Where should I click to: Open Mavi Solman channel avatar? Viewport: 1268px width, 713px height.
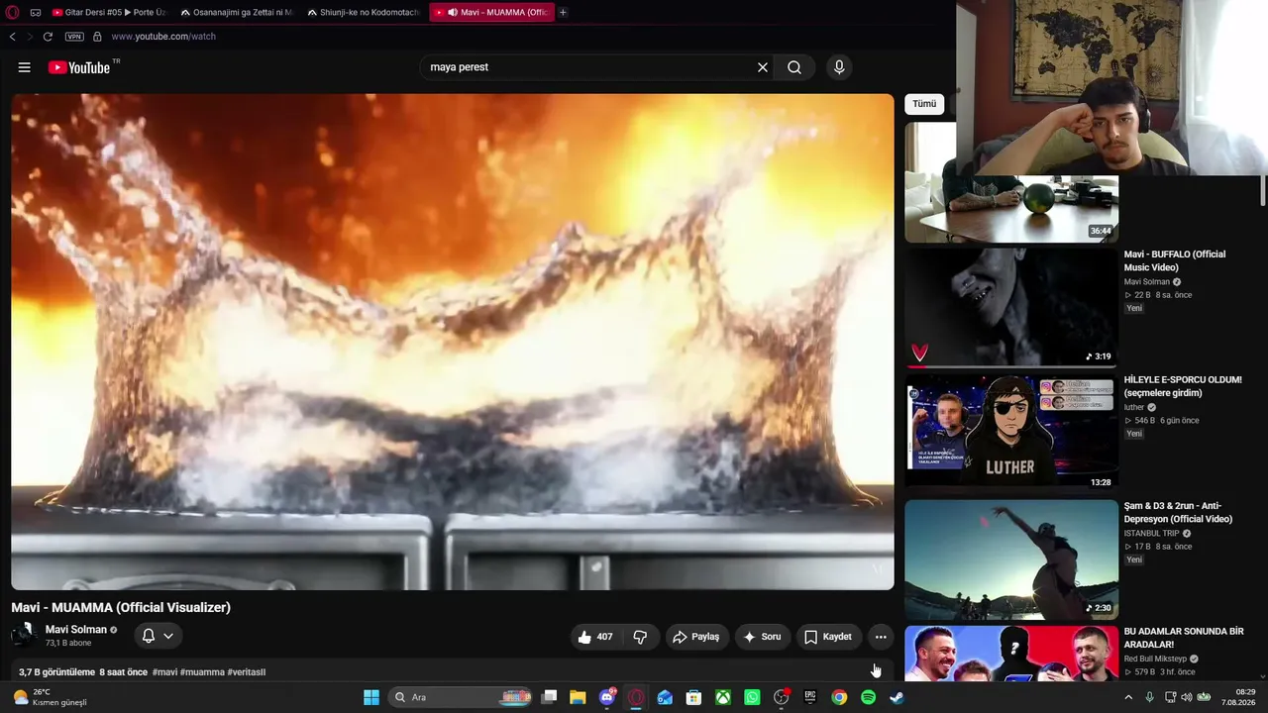24,636
